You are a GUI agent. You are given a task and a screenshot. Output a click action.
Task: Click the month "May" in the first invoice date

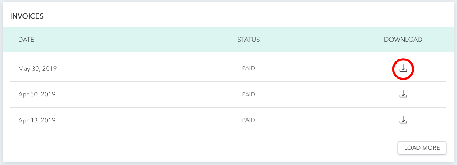click(x=24, y=69)
